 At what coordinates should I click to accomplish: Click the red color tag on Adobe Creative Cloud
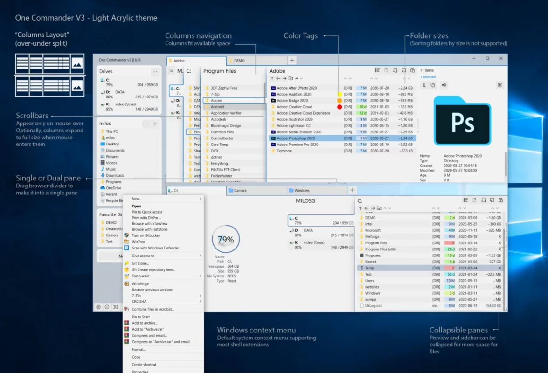(340, 107)
